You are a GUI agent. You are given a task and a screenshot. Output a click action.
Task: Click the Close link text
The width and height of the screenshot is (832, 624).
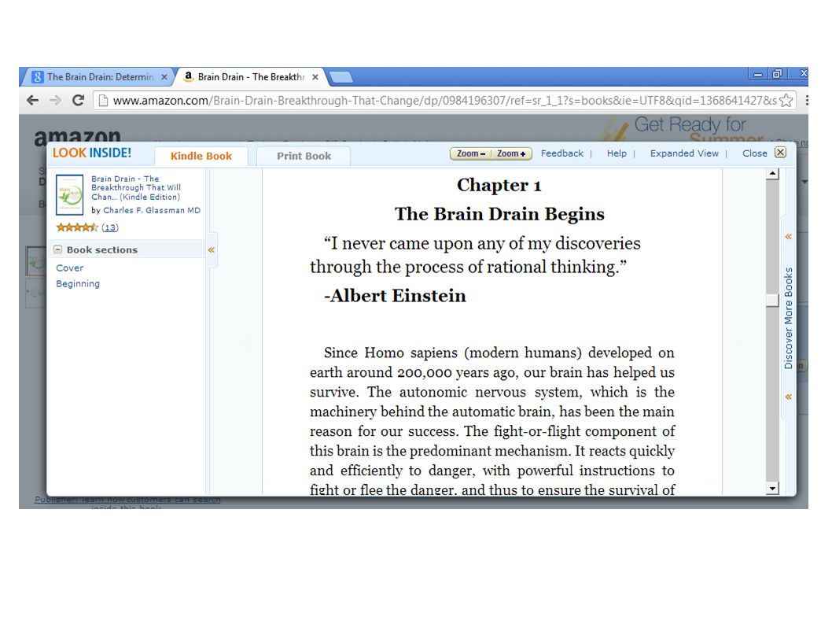point(754,153)
